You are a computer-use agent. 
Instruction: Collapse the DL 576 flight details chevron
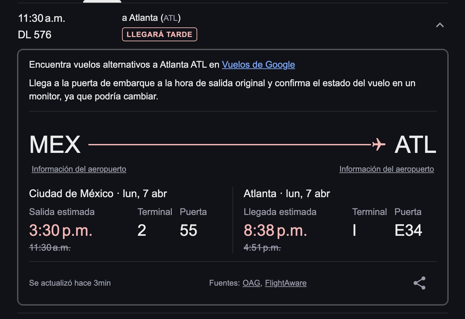pyautogui.click(x=440, y=25)
